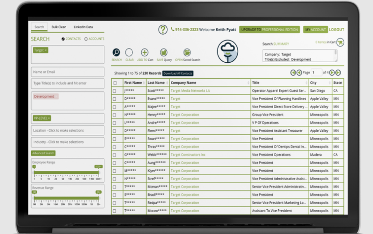Click the 'San Diego' city cell

click(x=320, y=91)
